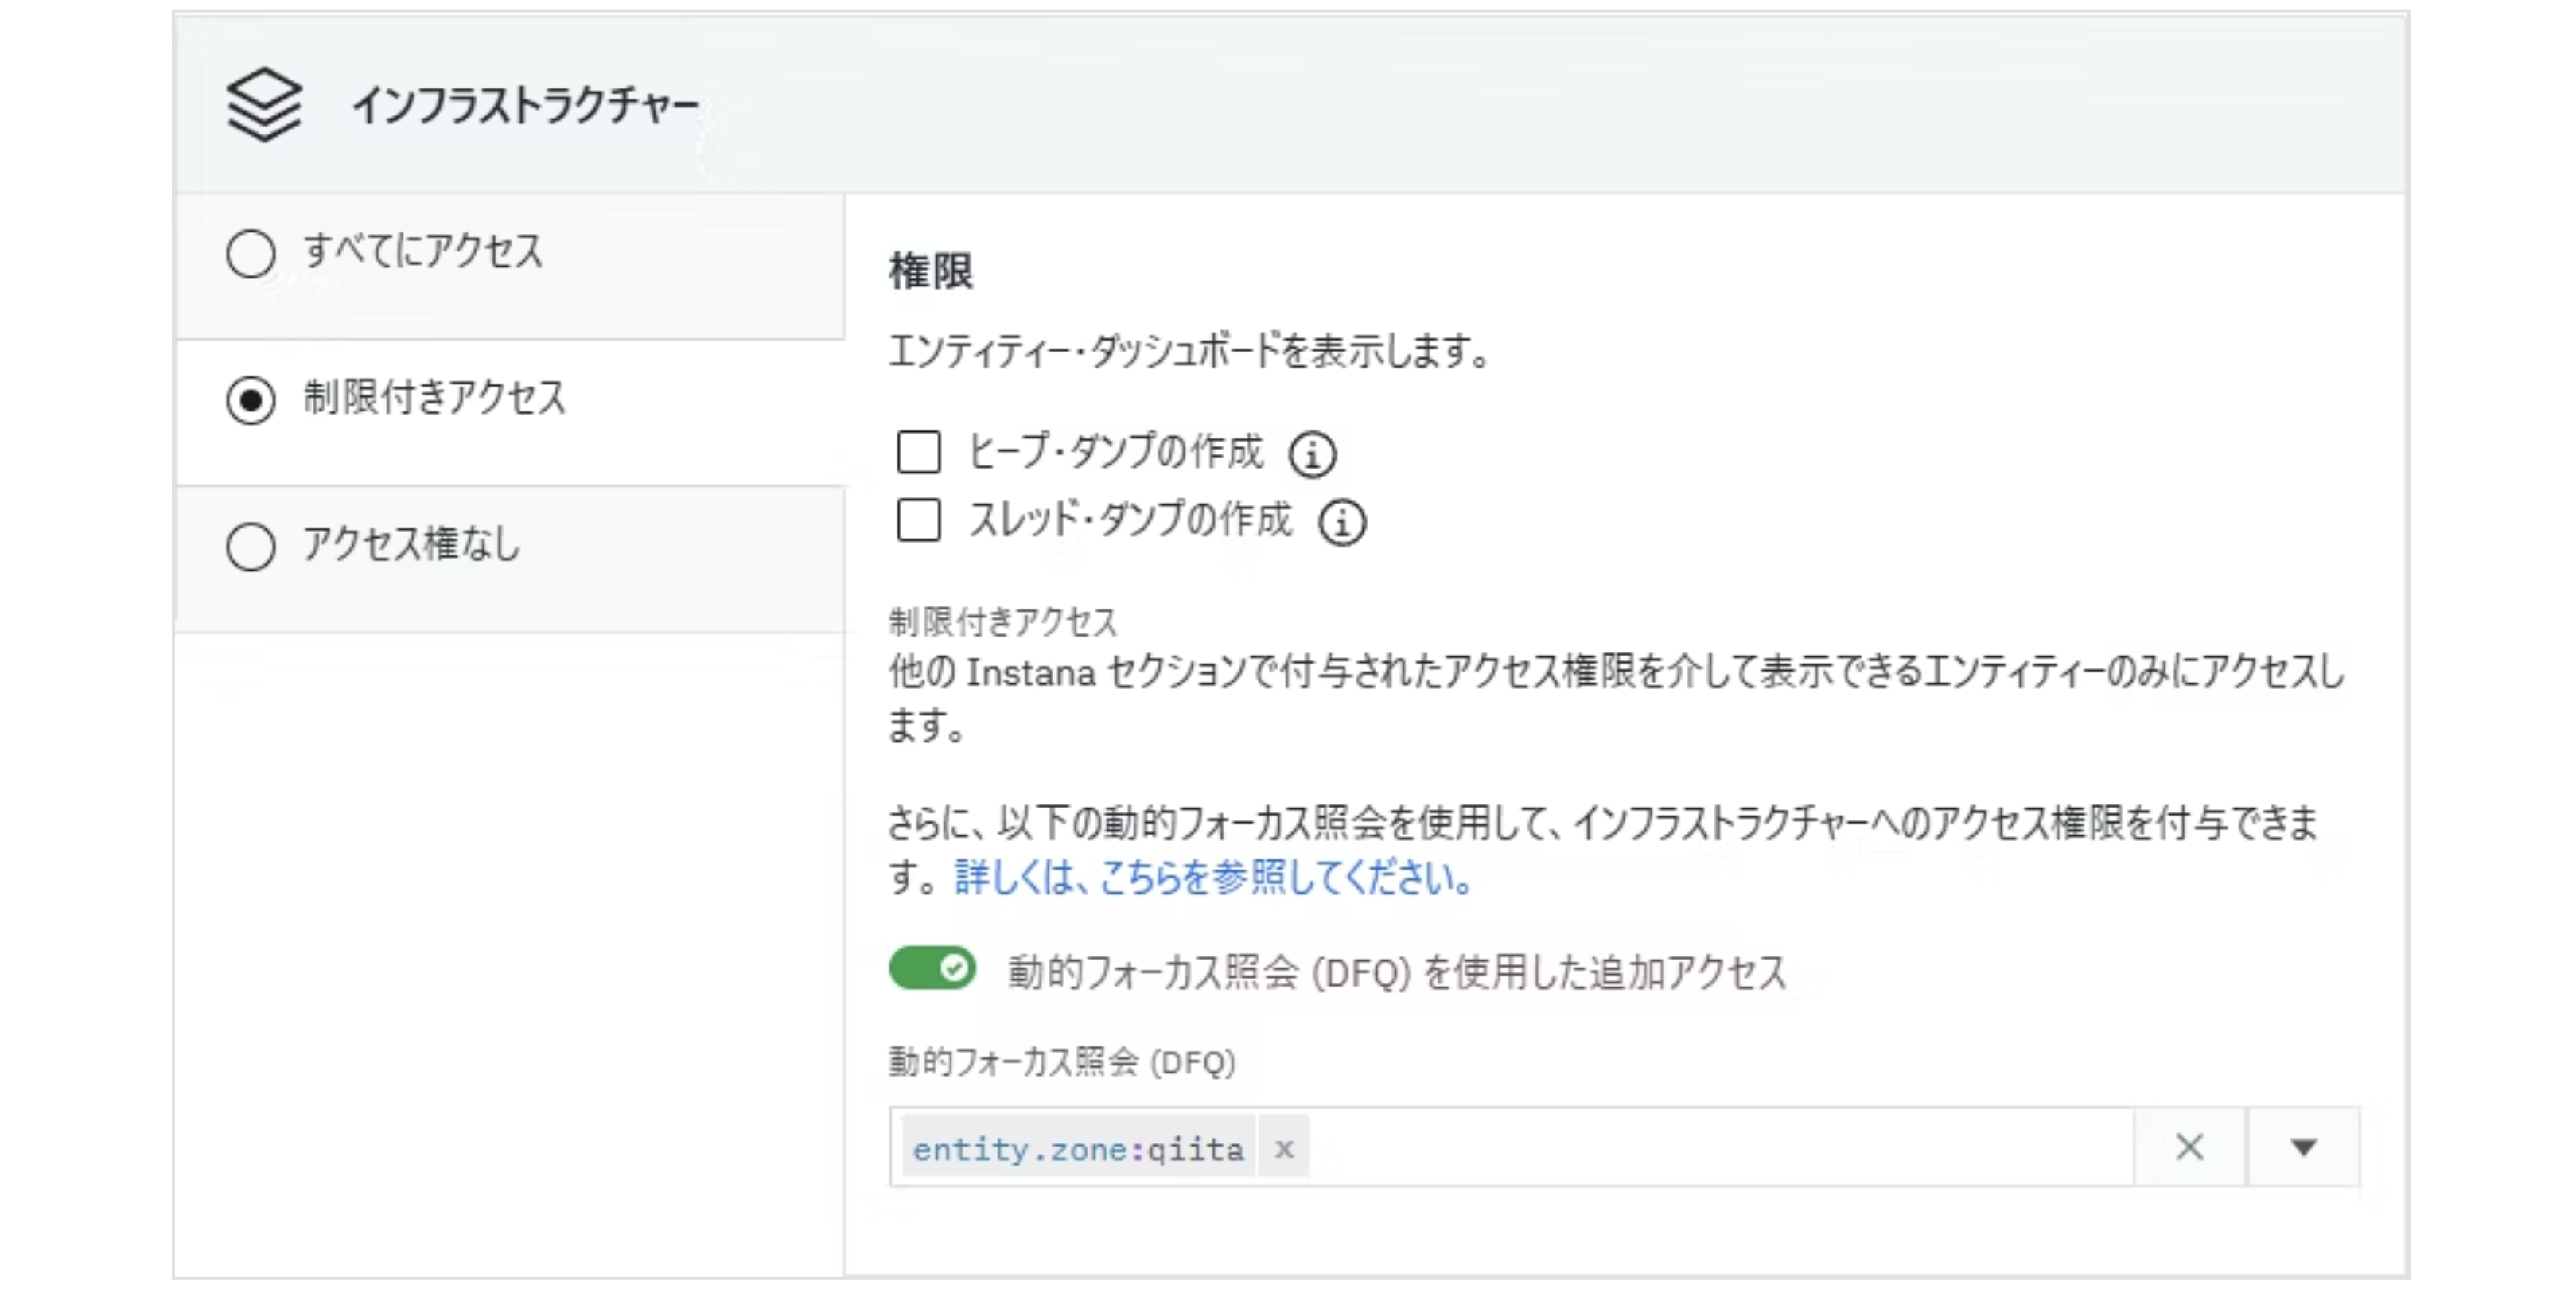Viewport: 2576px width, 1289px height.
Task: Enable the スレッド・ダンプの作成 checkbox
Action: click(x=918, y=520)
